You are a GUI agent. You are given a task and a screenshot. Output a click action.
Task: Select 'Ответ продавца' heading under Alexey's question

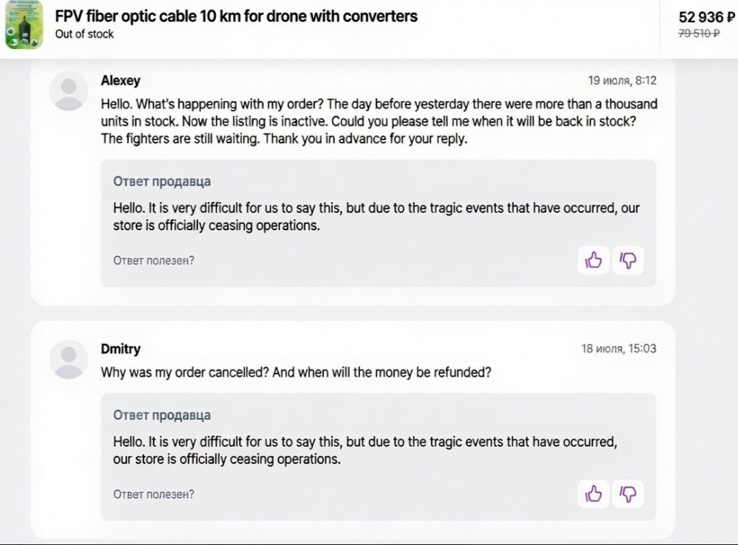pos(162,182)
